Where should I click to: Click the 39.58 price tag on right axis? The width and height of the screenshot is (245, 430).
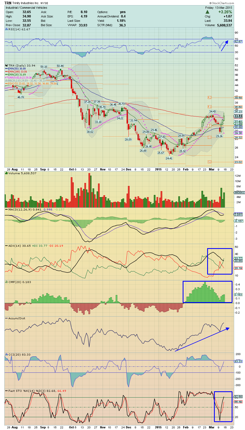(x=238, y=98)
